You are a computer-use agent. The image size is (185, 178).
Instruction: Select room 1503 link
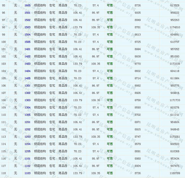coord(27,27)
